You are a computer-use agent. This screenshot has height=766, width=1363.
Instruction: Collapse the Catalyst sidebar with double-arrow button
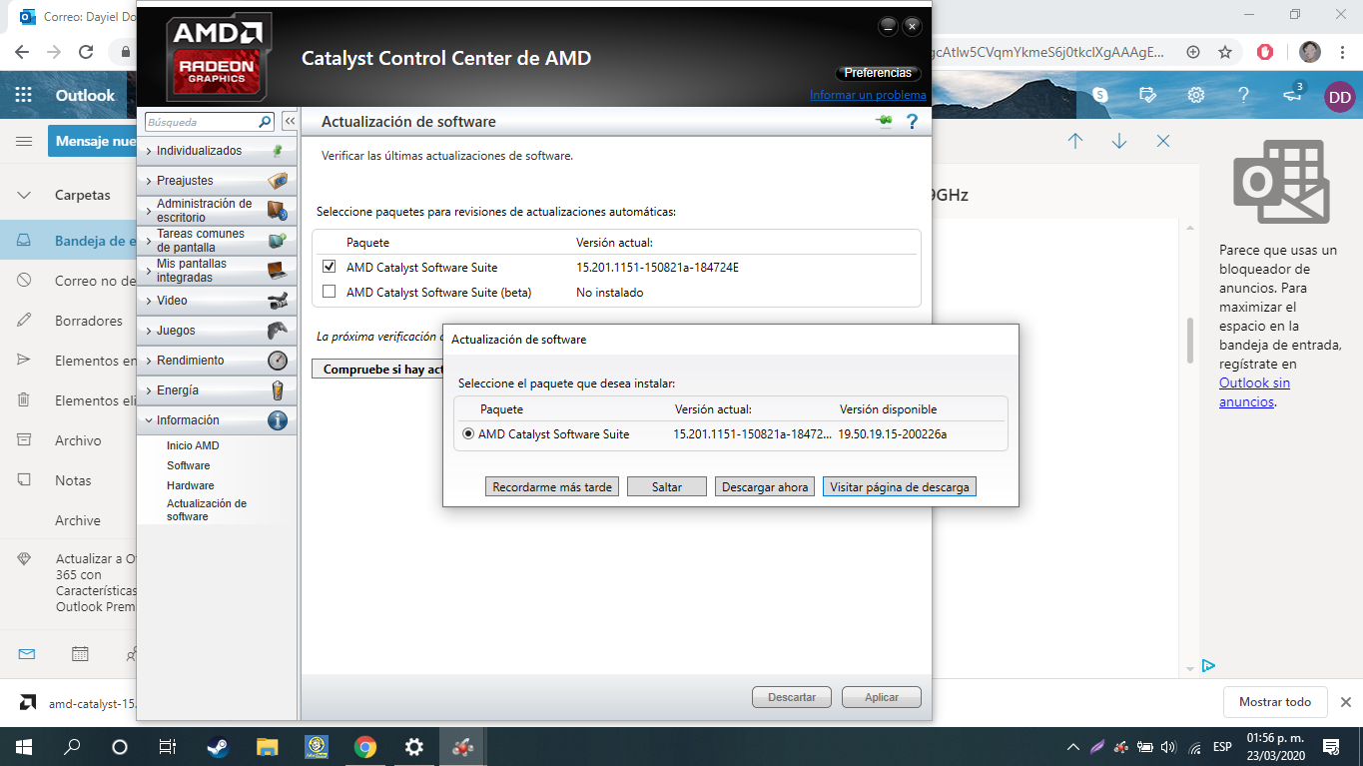pos(290,122)
